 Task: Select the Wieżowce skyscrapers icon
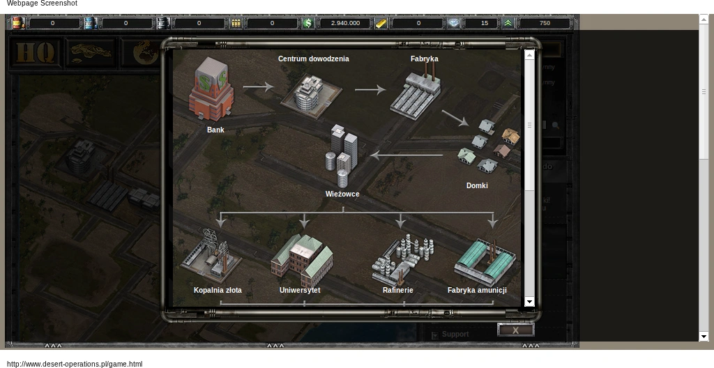[x=342, y=156]
